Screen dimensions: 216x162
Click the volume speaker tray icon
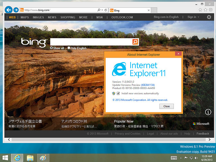click(196, 158)
